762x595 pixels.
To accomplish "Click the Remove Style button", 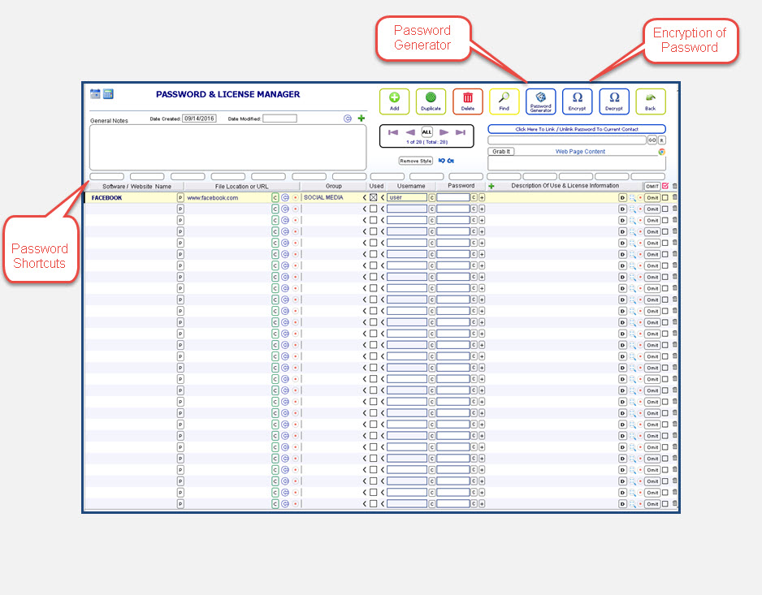I will point(415,161).
